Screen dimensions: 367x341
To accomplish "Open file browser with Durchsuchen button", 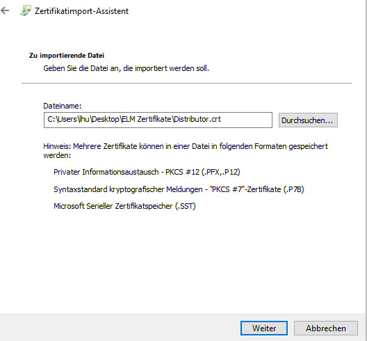I will (308, 120).
